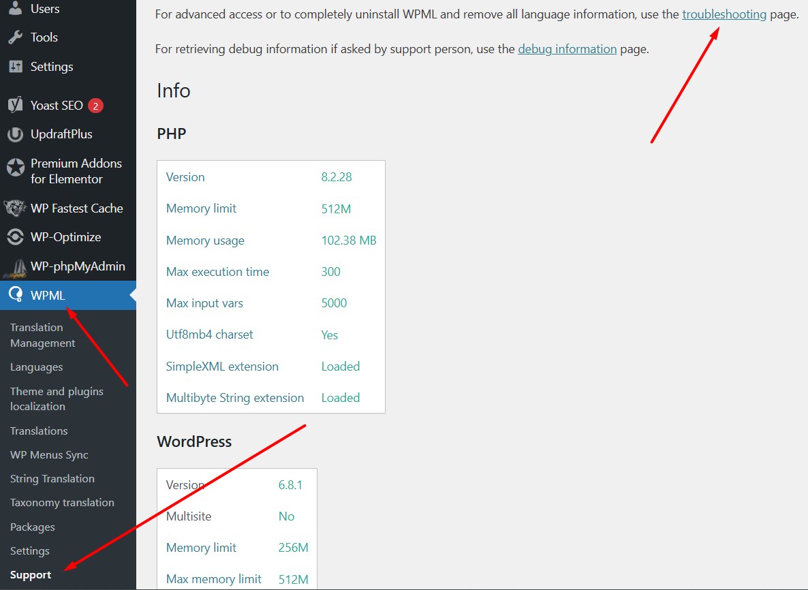Click PHP Memory limit value 512M
Image resolution: width=808 pixels, height=590 pixels.
[x=336, y=208]
